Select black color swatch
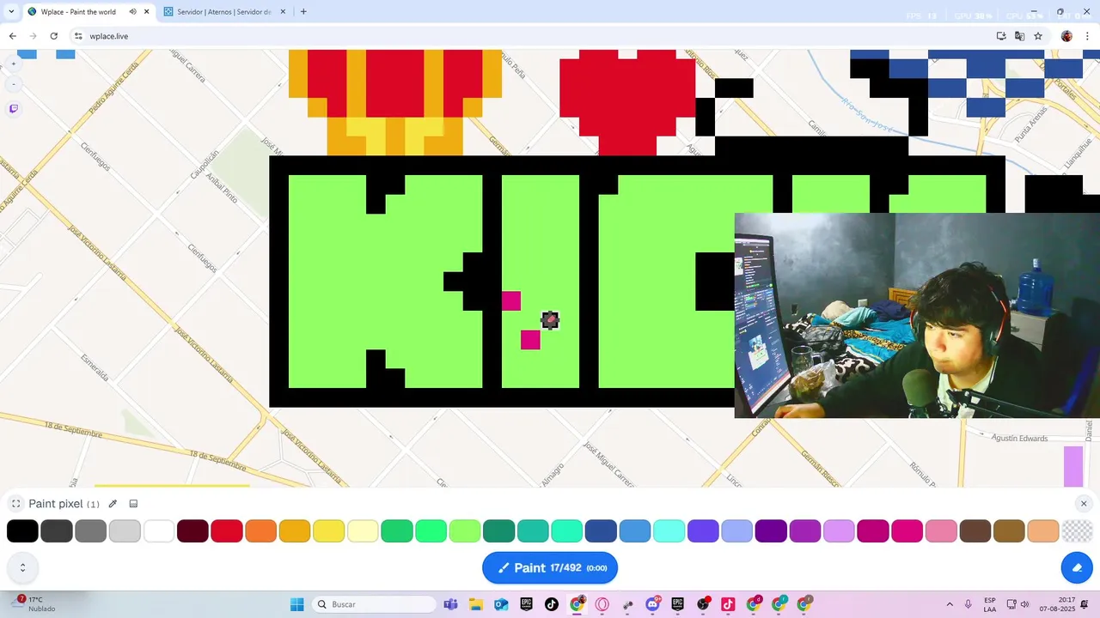Image resolution: width=1100 pixels, height=618 pixels. pyautogui.click(x=22, y=531)
